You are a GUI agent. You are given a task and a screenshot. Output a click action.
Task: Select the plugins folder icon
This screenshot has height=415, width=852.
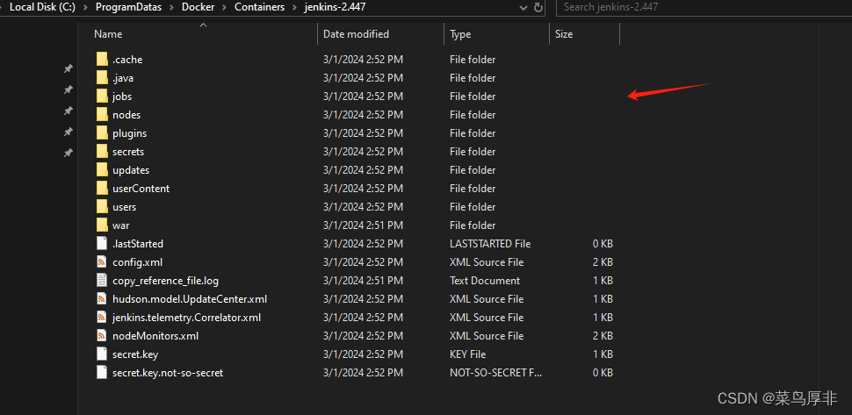[102, 132]
